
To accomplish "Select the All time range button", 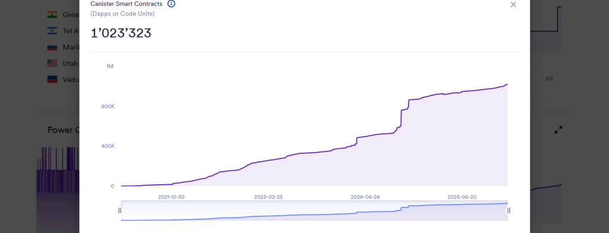I will tap(548, 78).
